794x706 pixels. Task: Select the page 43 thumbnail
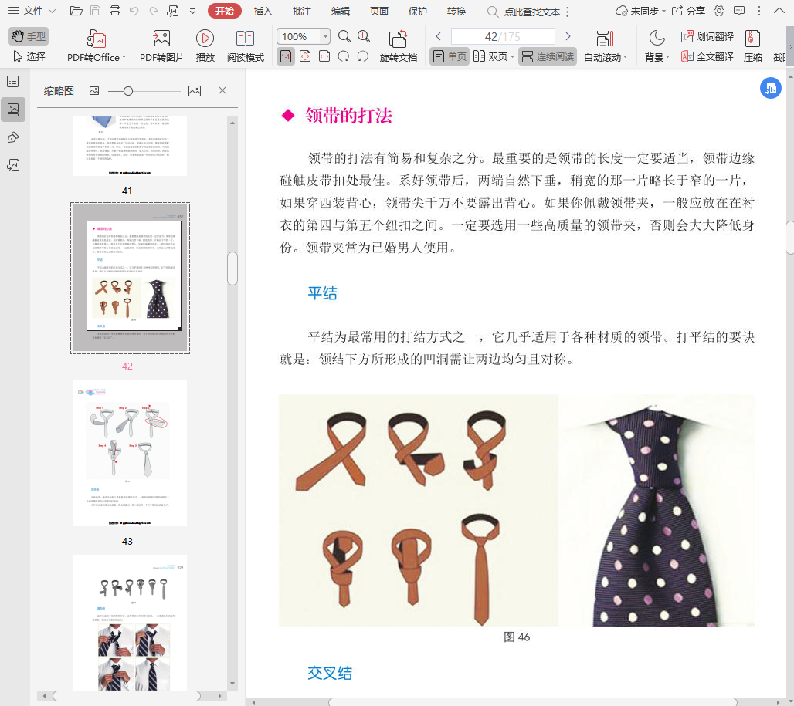tap(130, 453)
